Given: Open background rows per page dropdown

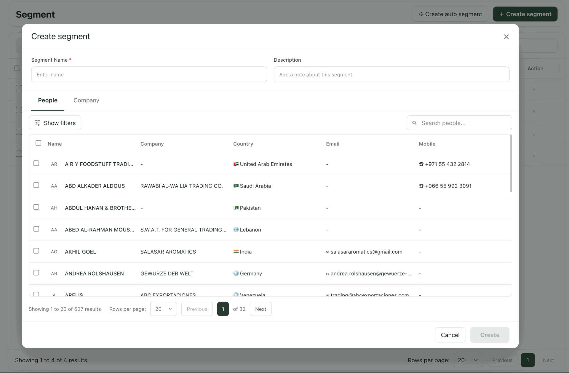Looking at the screenshot, I should tap(468, 360).
